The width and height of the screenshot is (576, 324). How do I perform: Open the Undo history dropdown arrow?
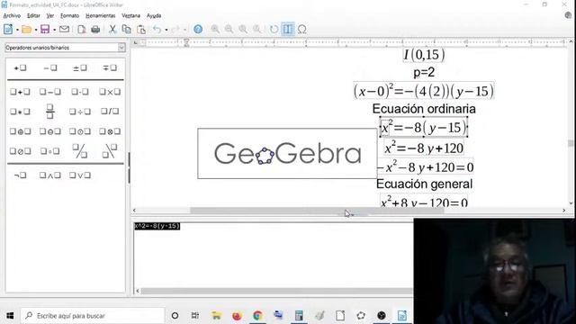[166, 30]
